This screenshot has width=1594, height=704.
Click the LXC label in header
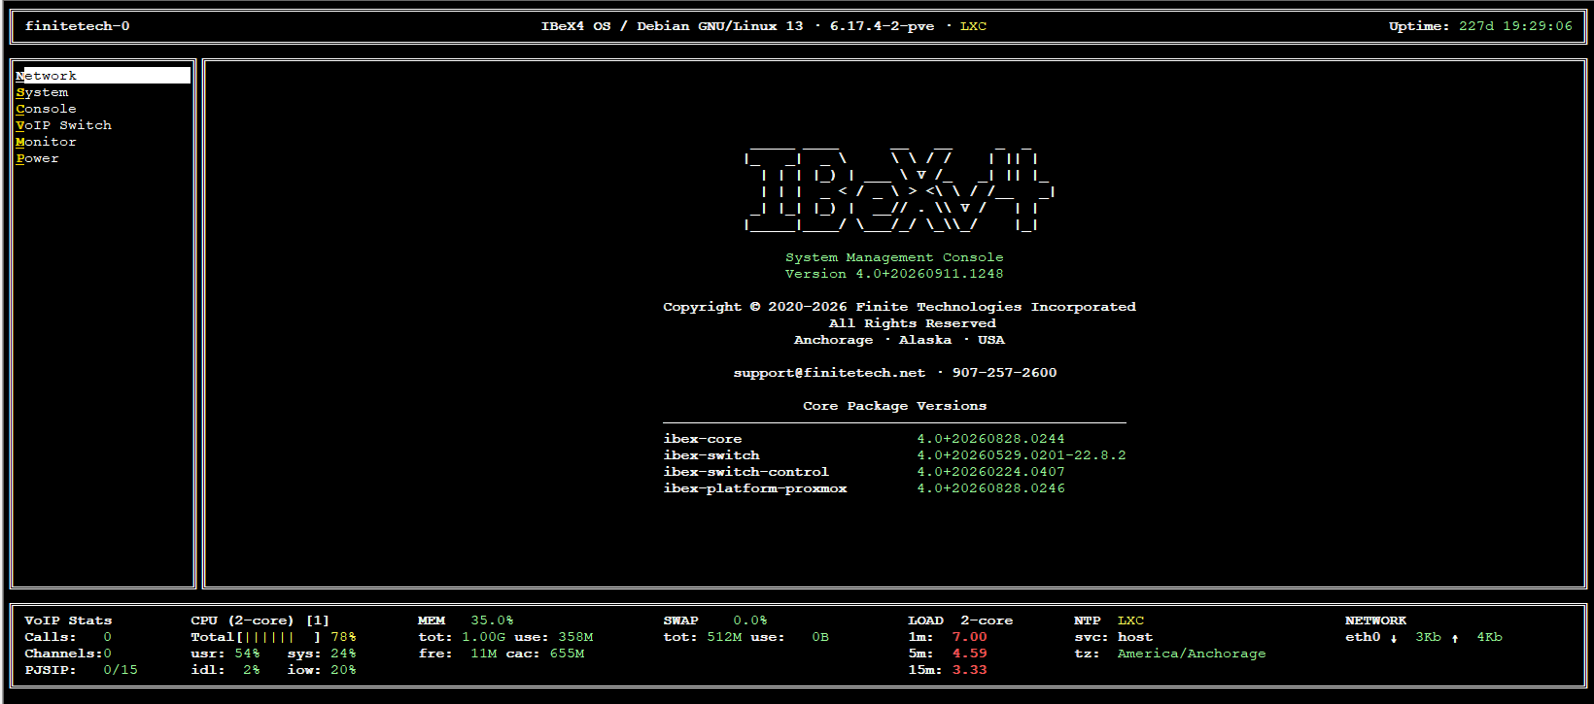point(973,26)
